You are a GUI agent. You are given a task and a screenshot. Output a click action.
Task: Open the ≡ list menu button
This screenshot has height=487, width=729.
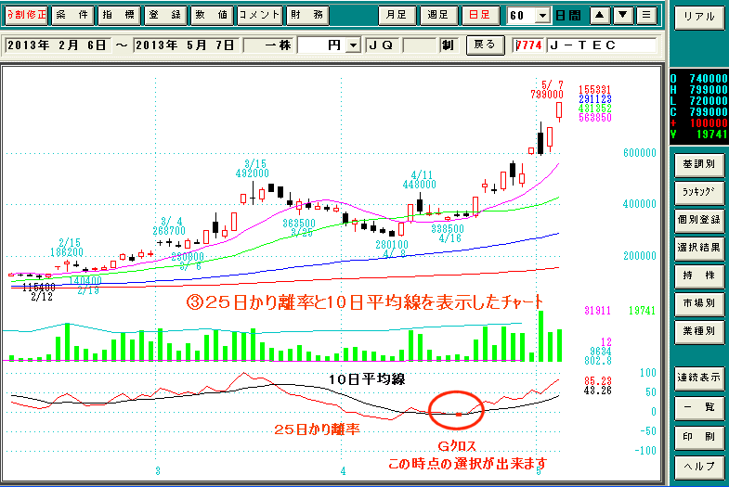(645, 16)
